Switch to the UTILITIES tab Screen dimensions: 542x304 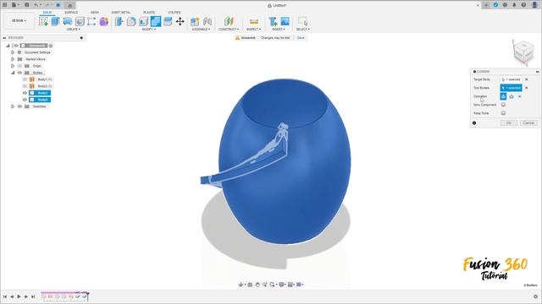point(174,13)
